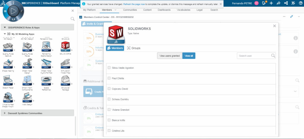Expand chevron beside Structural Package app

(x=72, y=84)
